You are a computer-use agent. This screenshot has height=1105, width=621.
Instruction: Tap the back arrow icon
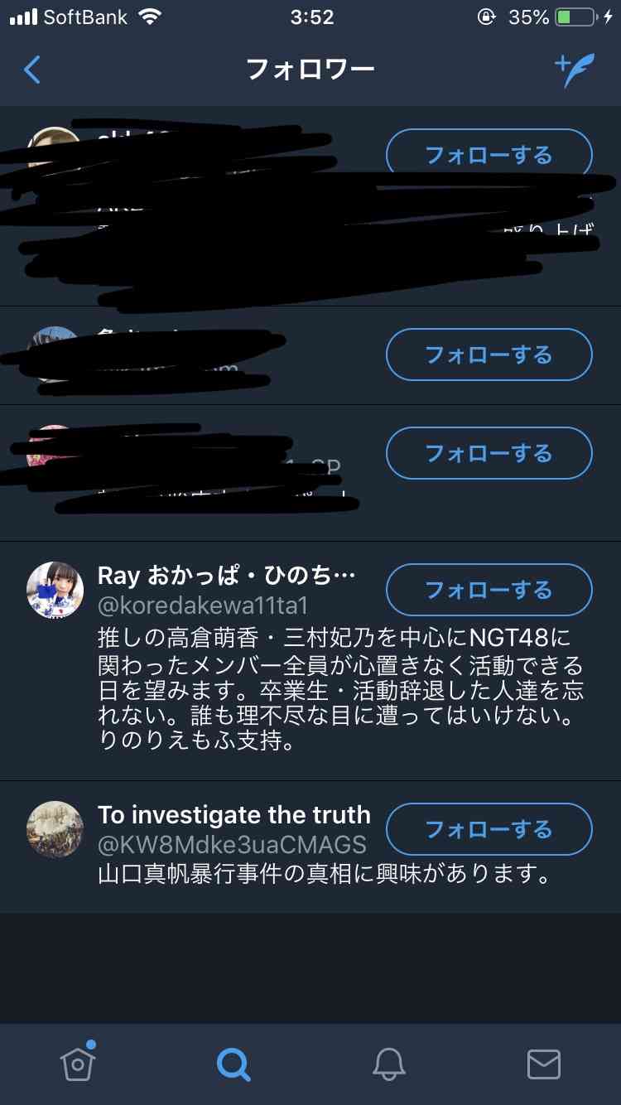click(x=32, y=70)
